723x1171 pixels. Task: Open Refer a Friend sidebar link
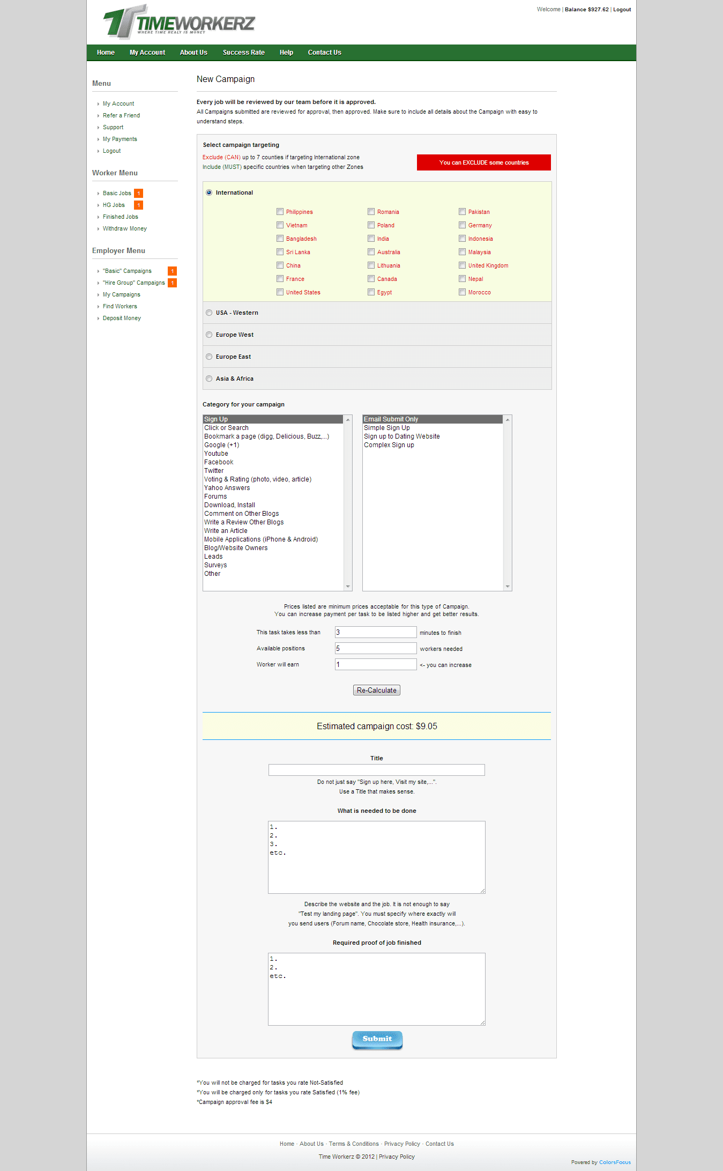click(x=121, y=116)
